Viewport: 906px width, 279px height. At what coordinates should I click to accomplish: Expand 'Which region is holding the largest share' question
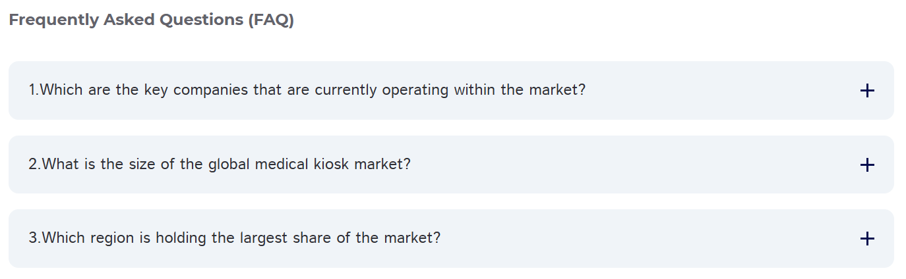(x=451, y=238)
